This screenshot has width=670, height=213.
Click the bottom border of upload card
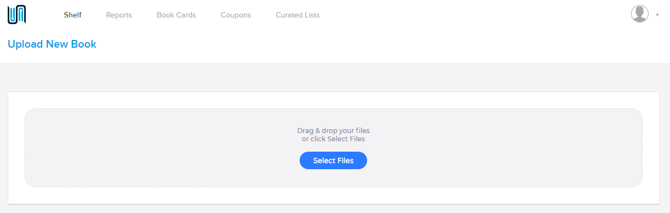pos(333,204)
